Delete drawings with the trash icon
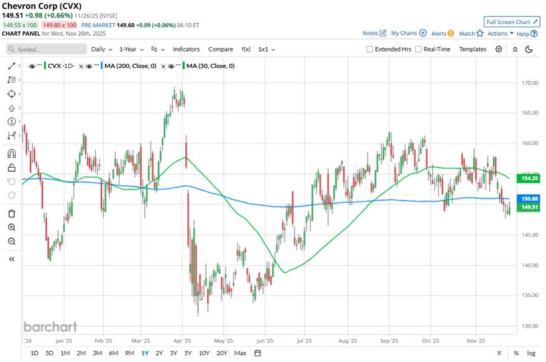 tap(11, 213)
